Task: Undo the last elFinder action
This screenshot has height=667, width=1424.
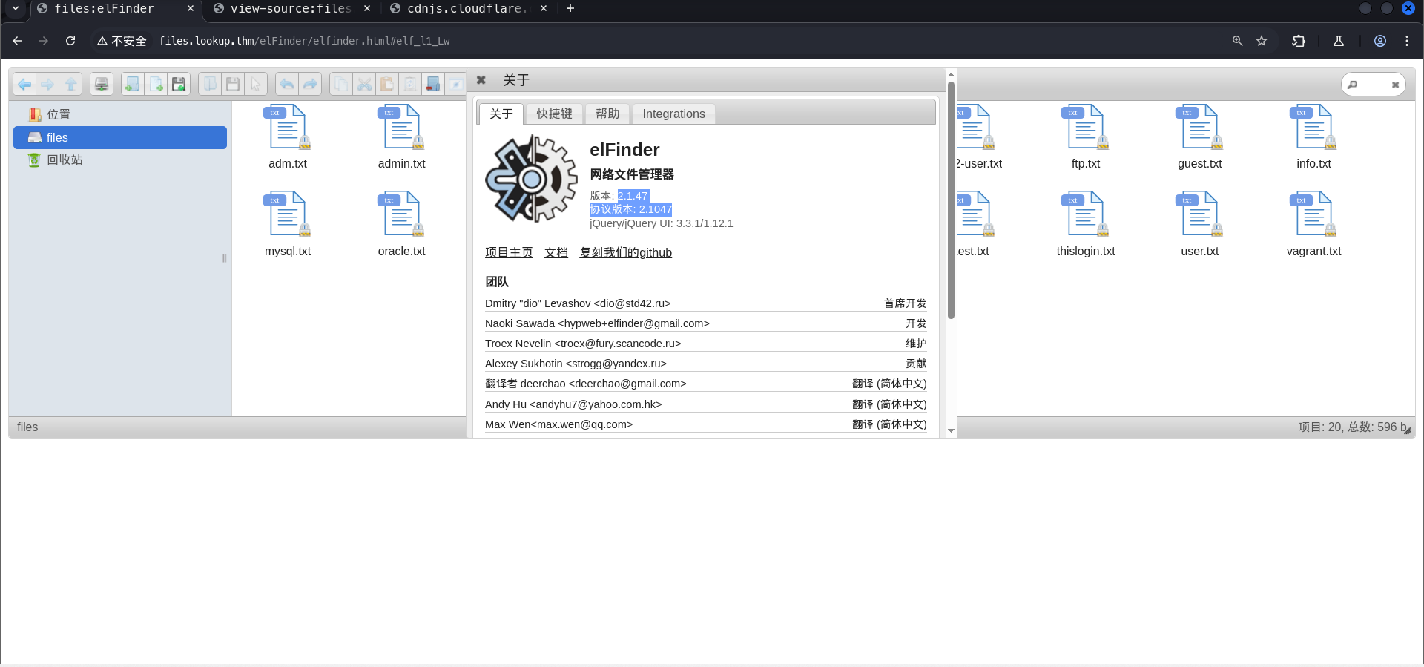Action: (x=287, y=85)
